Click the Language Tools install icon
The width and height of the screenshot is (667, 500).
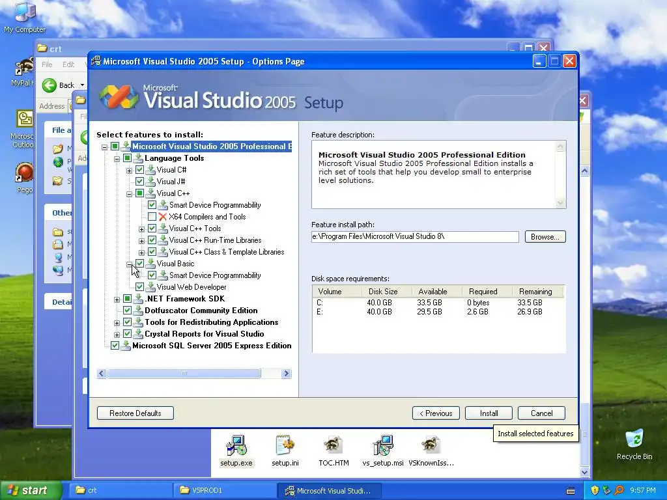click(138, 158)
